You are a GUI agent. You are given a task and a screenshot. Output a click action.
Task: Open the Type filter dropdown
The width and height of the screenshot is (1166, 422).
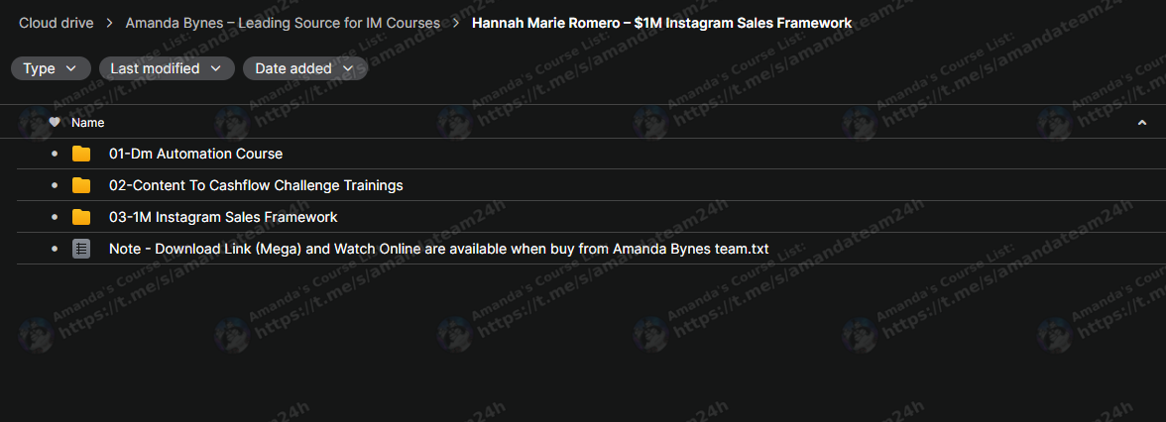click(51, 68)
